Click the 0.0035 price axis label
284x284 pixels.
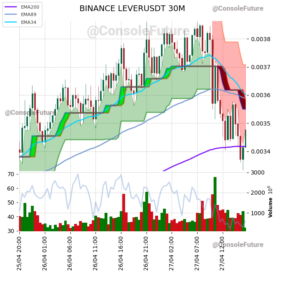pyautogui.click(x=261, y=123)
